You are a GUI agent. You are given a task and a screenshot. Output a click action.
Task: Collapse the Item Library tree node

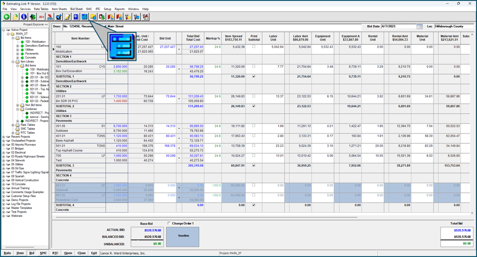point(13,61)
